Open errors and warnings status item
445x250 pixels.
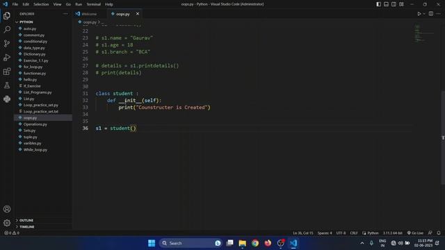pyautogui.click(x=12, y=233)
